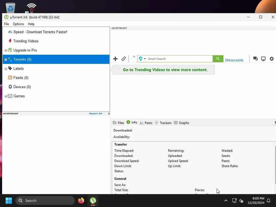Image resolution: width=276 pixels, height=207 pixels.
Task: Expand the toolbar overflow chevron
Action: 134,57
